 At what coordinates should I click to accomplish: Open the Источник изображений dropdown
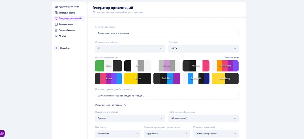204,118
